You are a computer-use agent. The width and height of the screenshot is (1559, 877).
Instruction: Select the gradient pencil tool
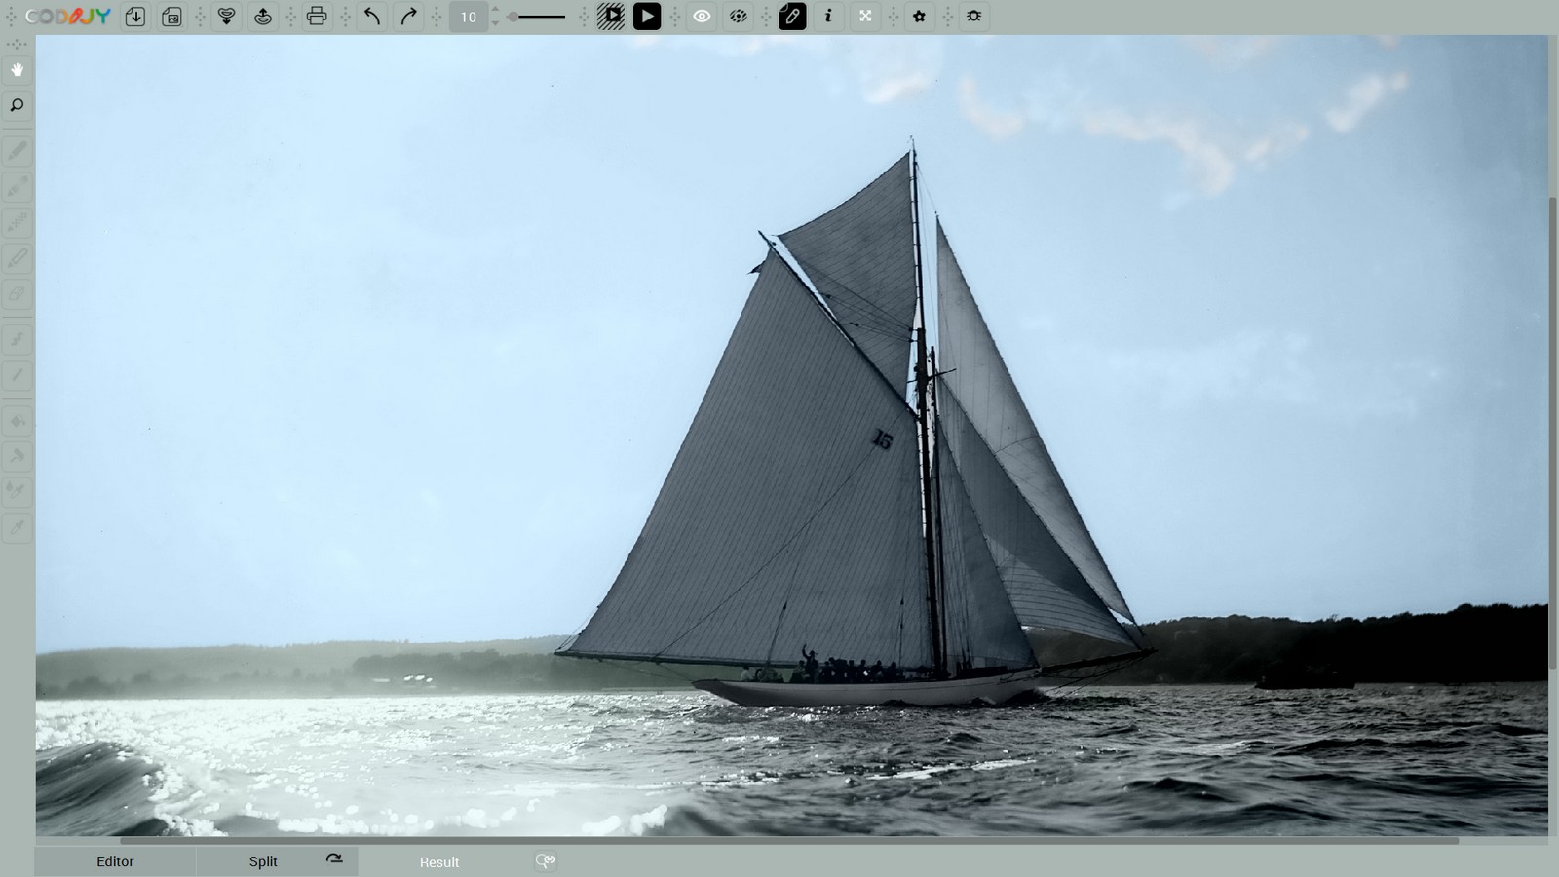click(17, 187)
